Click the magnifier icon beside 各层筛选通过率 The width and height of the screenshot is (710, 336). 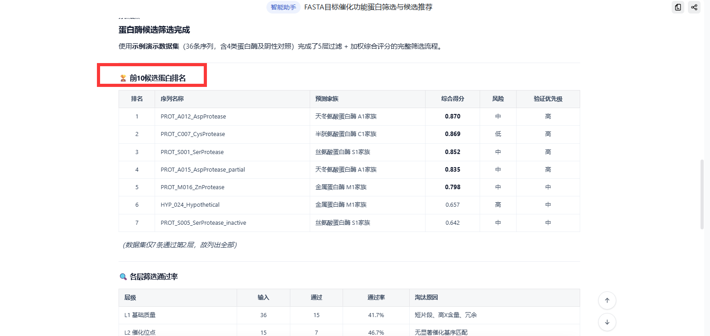[123, 277]
